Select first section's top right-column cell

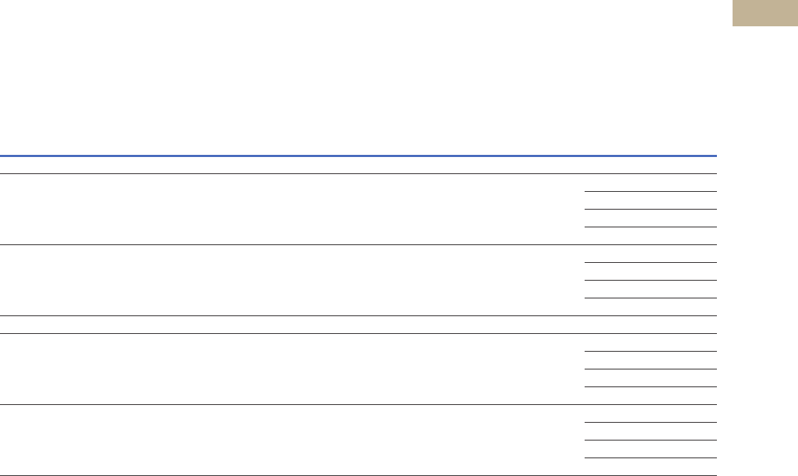pos(651,183)
